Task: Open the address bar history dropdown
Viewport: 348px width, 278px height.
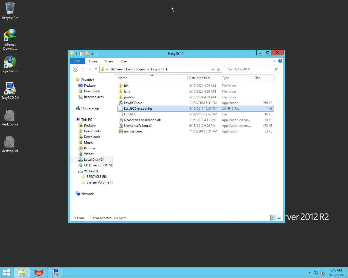Action: pos(213,69)
